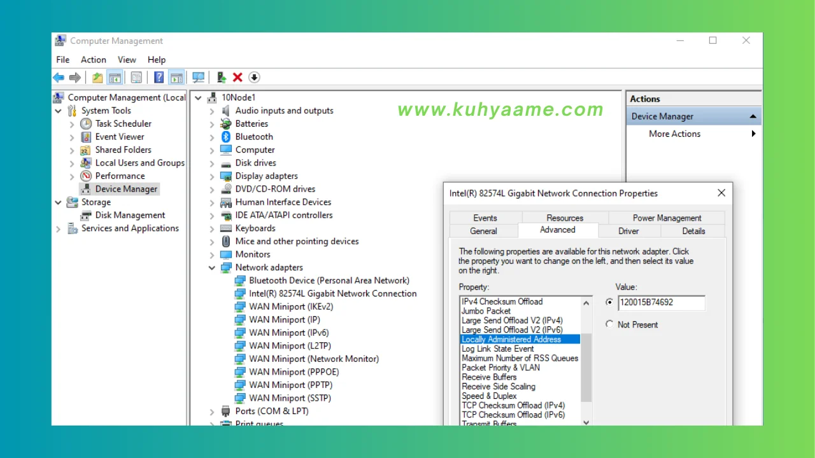
Task: Click the blue Help question mark icon
Action: 159,78
